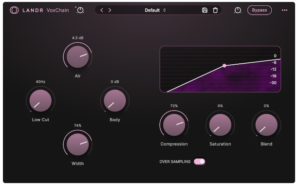Click the 4.3 dB Air value
299x186 pixels.
[x=77, y=37]
